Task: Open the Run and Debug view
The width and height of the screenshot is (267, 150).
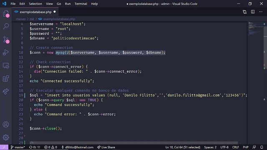Action: 6,52
